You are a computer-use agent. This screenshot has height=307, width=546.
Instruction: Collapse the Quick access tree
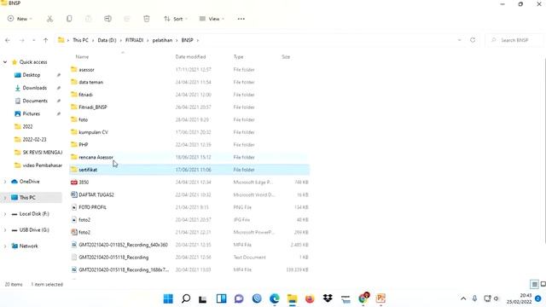[x=5, y=62]
